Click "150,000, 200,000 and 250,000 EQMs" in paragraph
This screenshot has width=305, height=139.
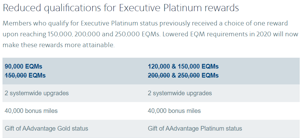point(104,34)
